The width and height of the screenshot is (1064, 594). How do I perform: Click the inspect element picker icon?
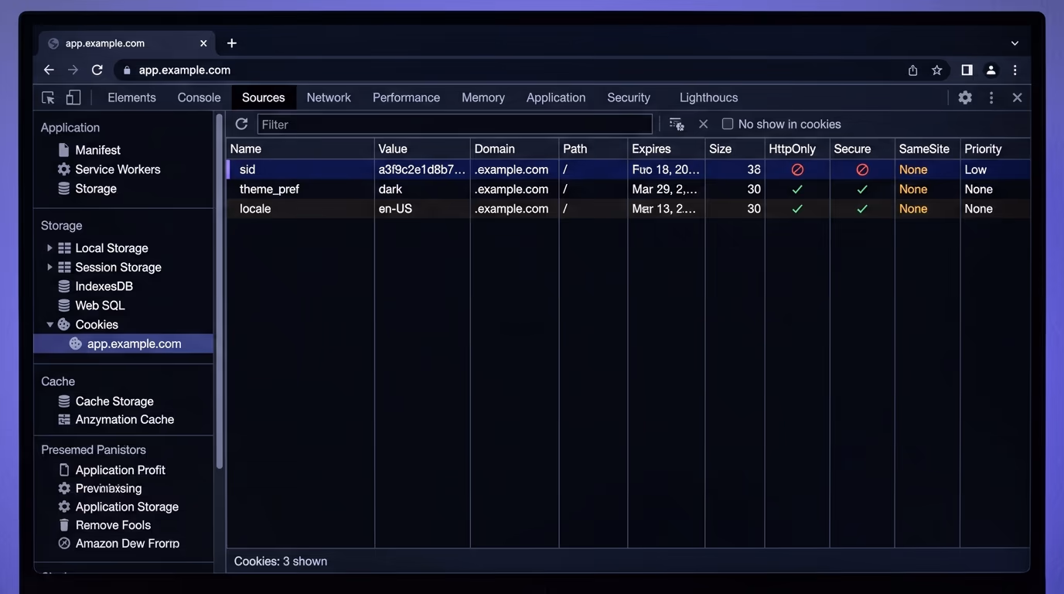pos(48,97)
